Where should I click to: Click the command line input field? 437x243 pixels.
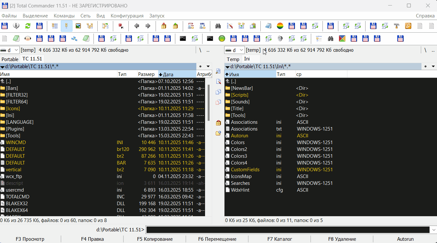288,230
